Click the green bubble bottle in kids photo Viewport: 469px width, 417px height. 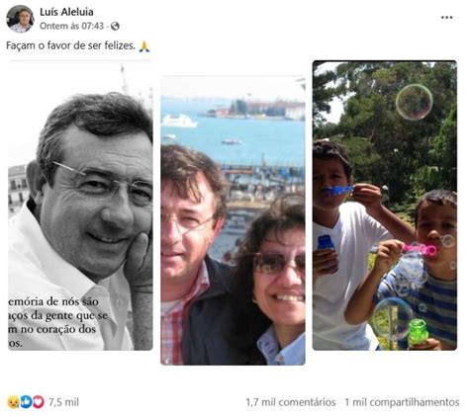[418, 333]
